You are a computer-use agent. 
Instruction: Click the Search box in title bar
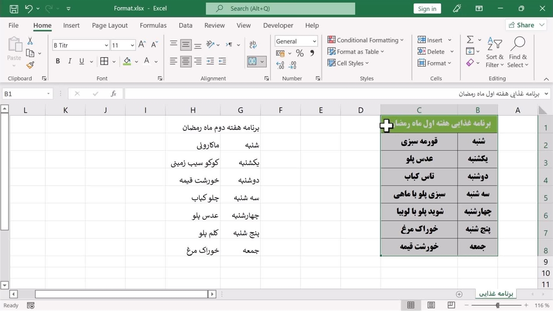tap(280, 9)
